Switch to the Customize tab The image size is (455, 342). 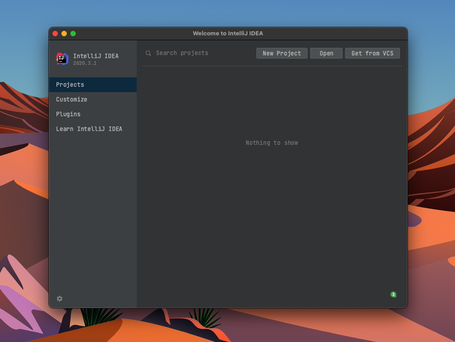pos(93,99)
